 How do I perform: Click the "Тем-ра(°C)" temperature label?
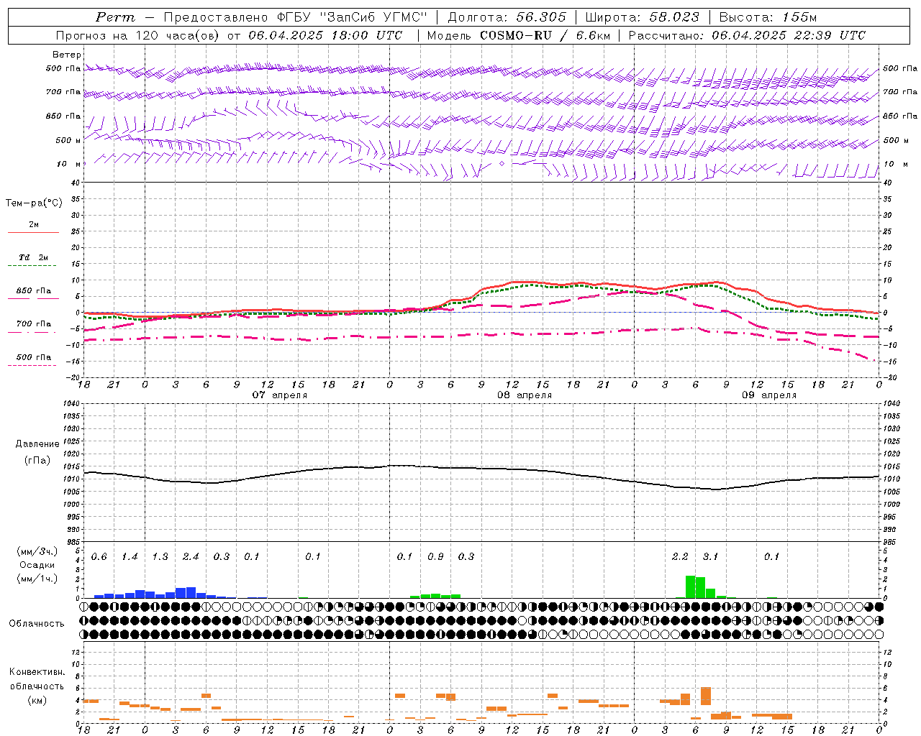pos(34,203)
